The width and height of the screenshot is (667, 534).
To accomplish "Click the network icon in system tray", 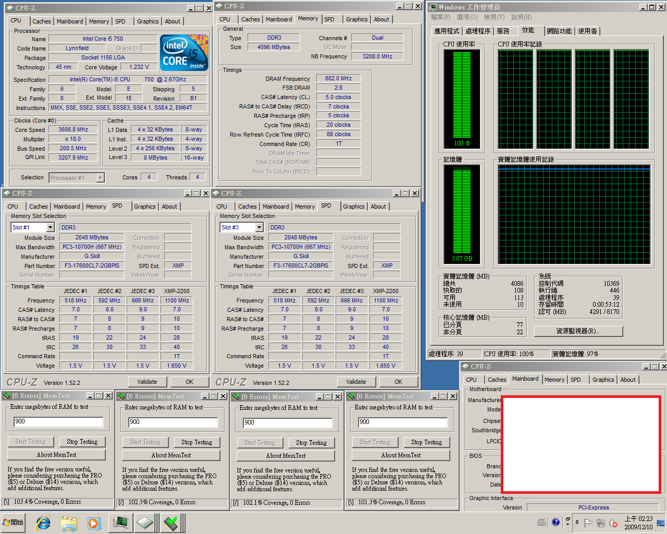I will (x=601, y=523).
